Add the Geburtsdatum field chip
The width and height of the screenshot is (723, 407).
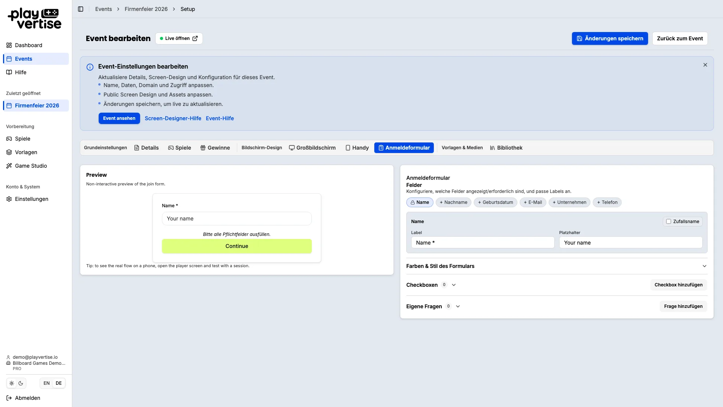(x=496, y=202)
